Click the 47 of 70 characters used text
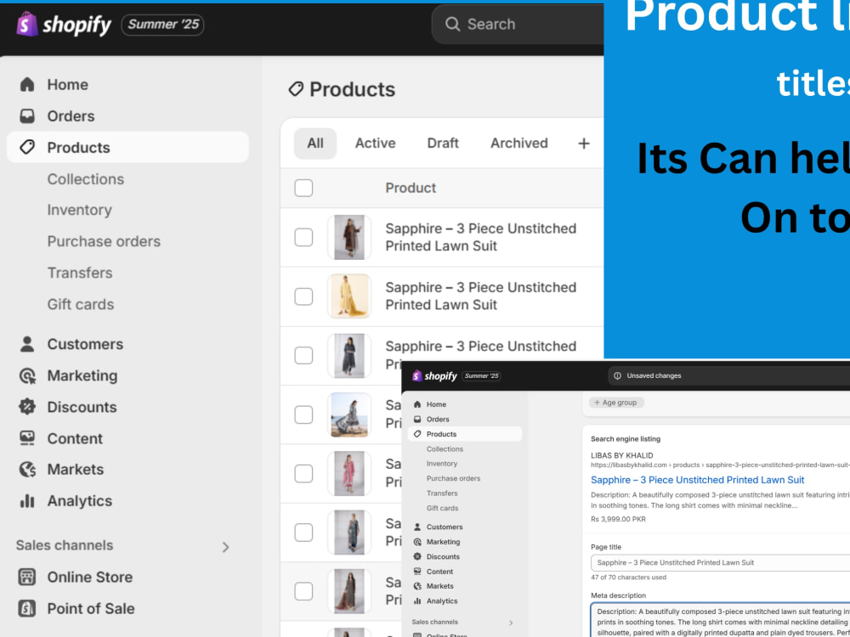Screen dimensions: 850x637 pyautogui.click(x=628, y=578)
